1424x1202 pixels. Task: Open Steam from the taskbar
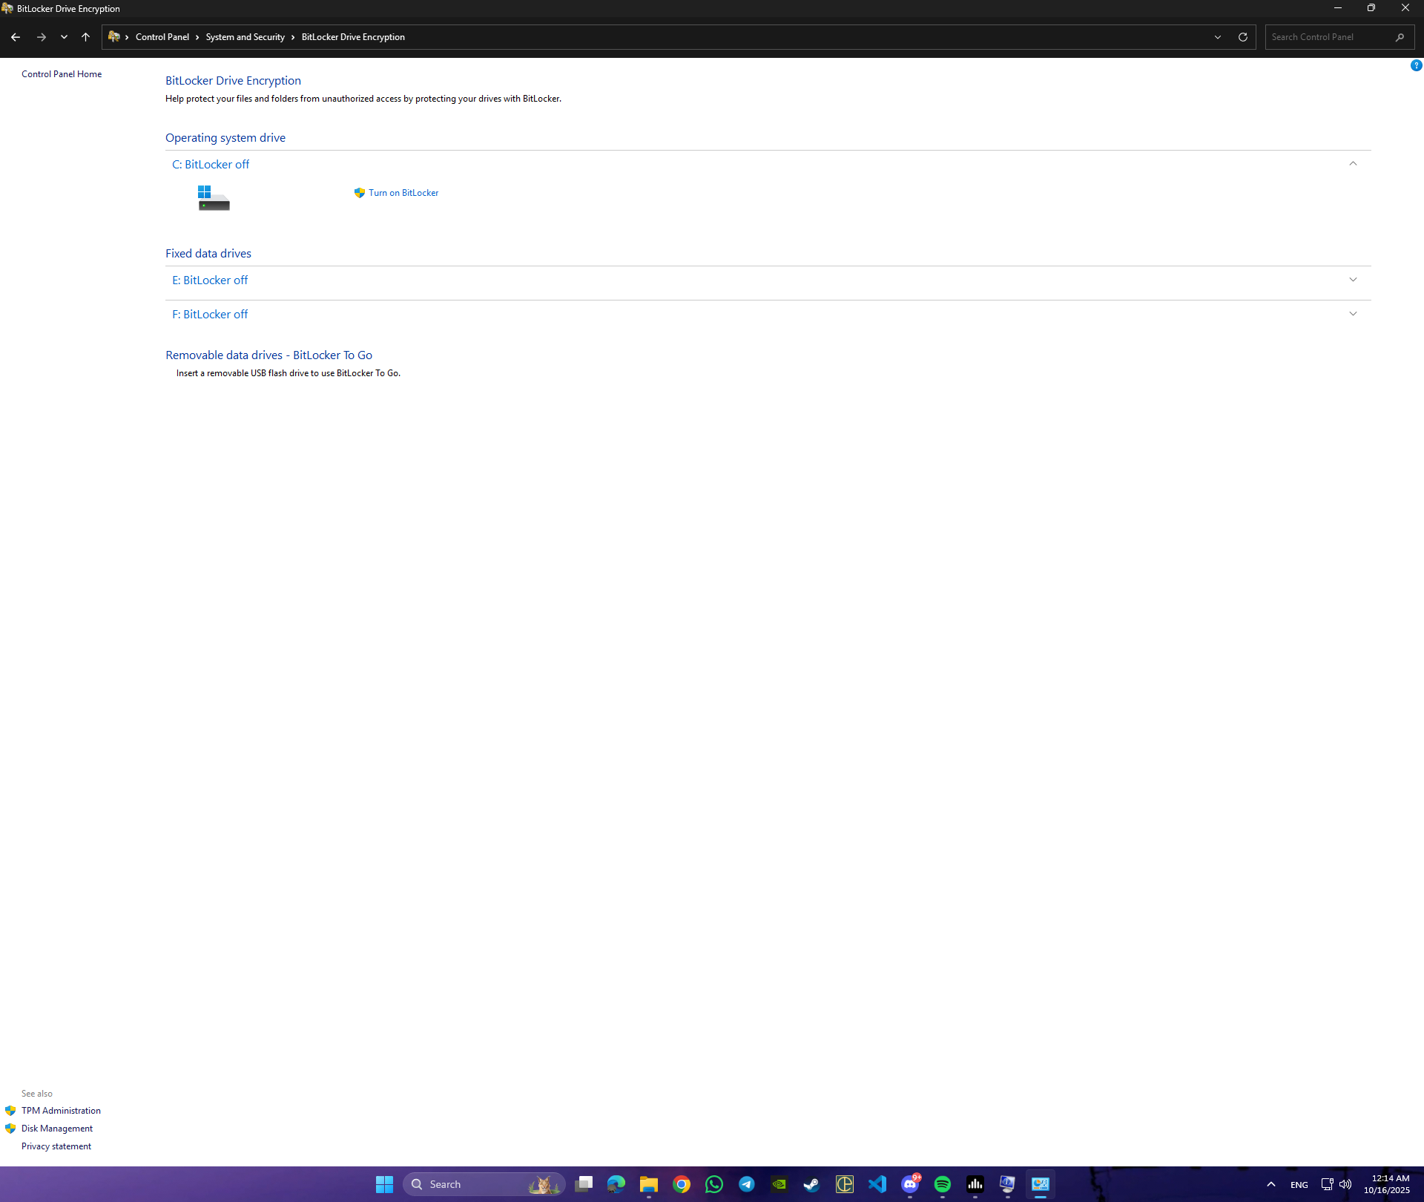pos(811,1184)
